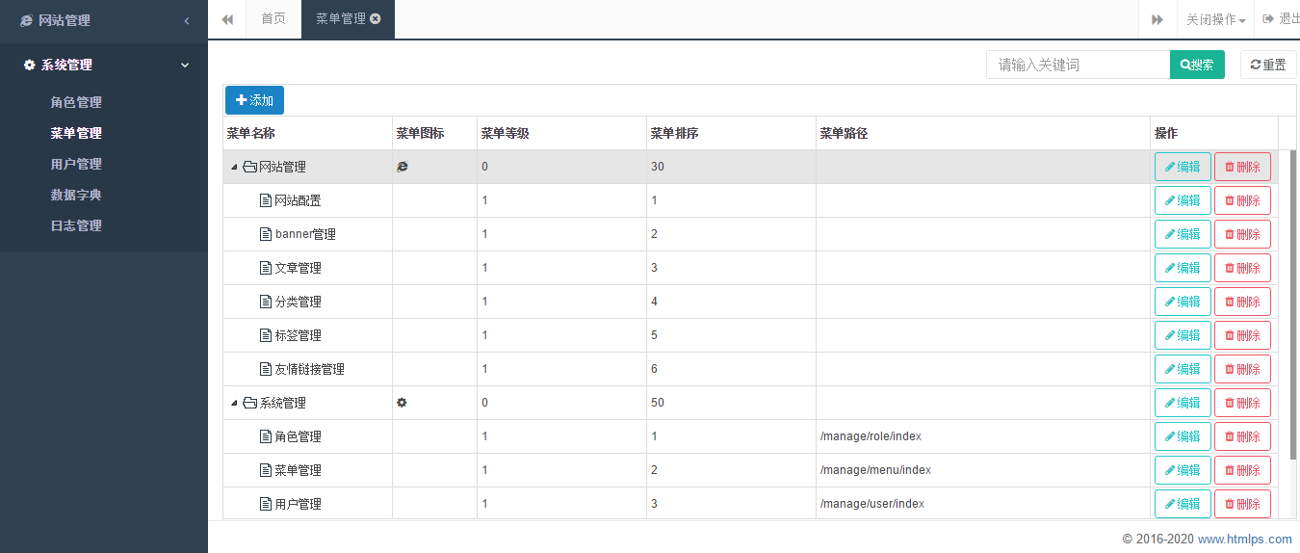1300x553 pixels.
Task: Delete the row with path /manage/menu/index
Action: click(x=1242, y=470)
